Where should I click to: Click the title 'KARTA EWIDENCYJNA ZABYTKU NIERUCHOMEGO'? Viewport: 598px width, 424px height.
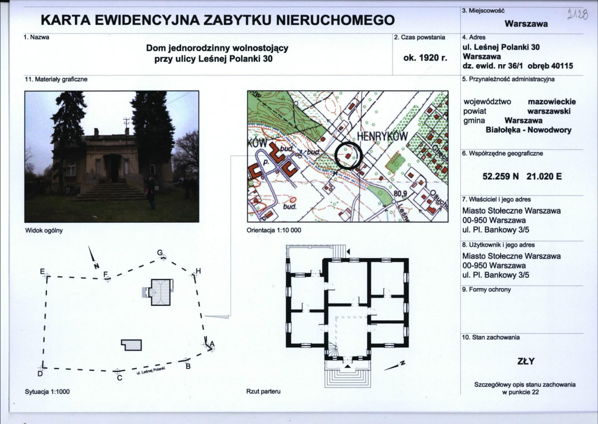pos(217,20)
